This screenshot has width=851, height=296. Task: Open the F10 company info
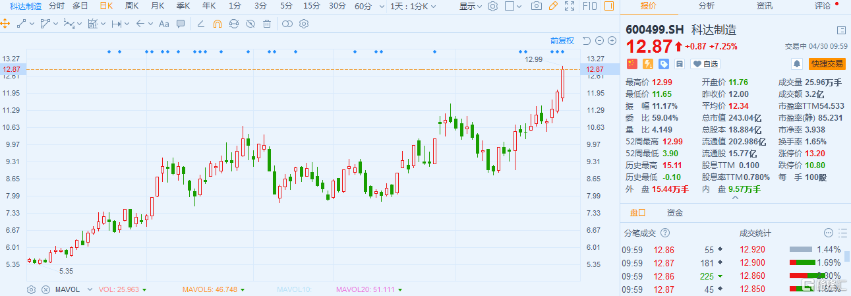point(590,6)
